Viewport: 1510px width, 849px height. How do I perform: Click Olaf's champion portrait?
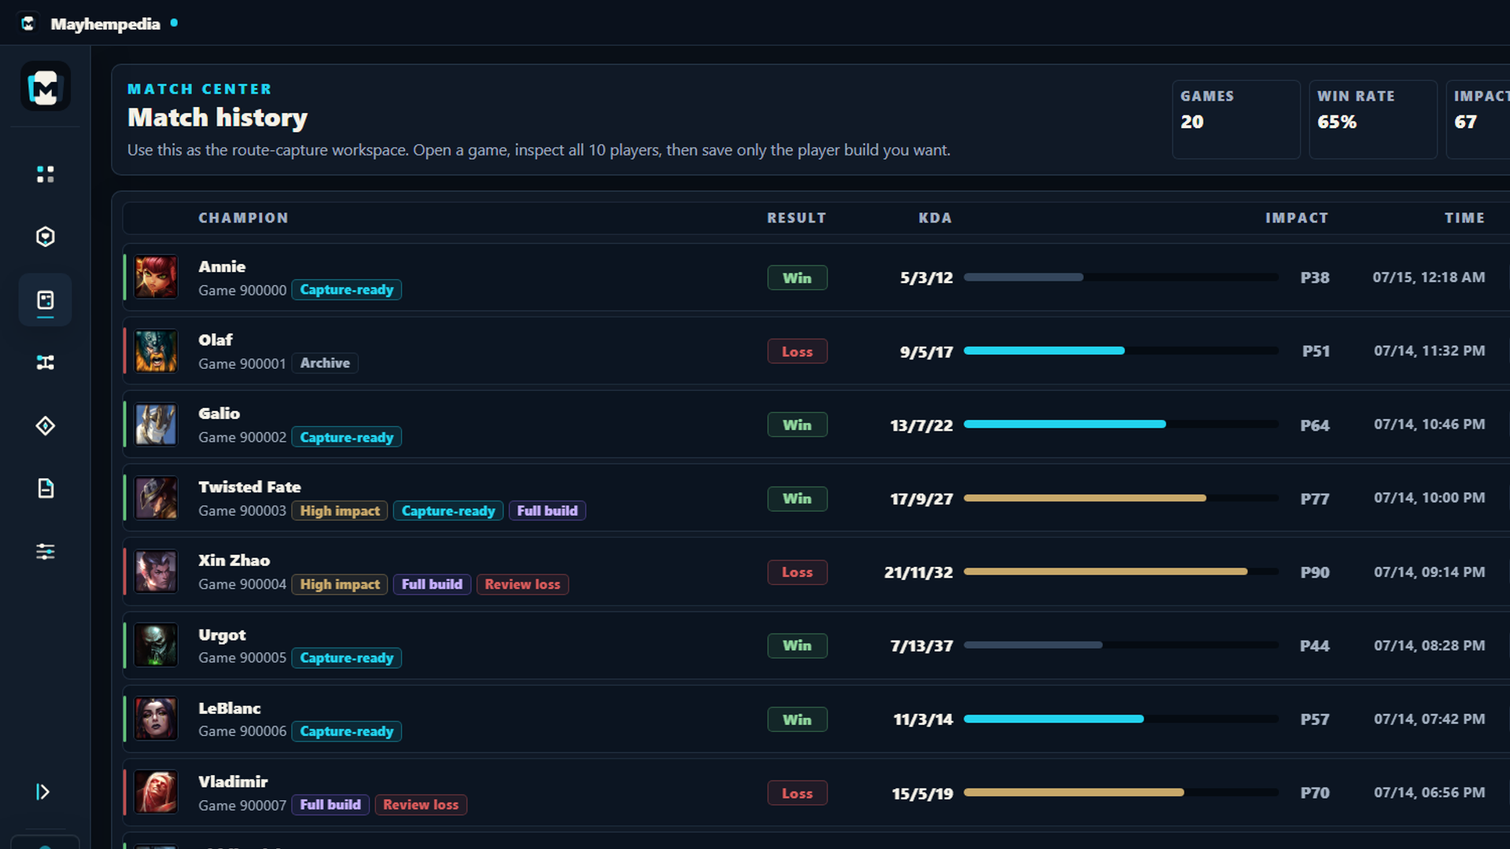[156, 351]
